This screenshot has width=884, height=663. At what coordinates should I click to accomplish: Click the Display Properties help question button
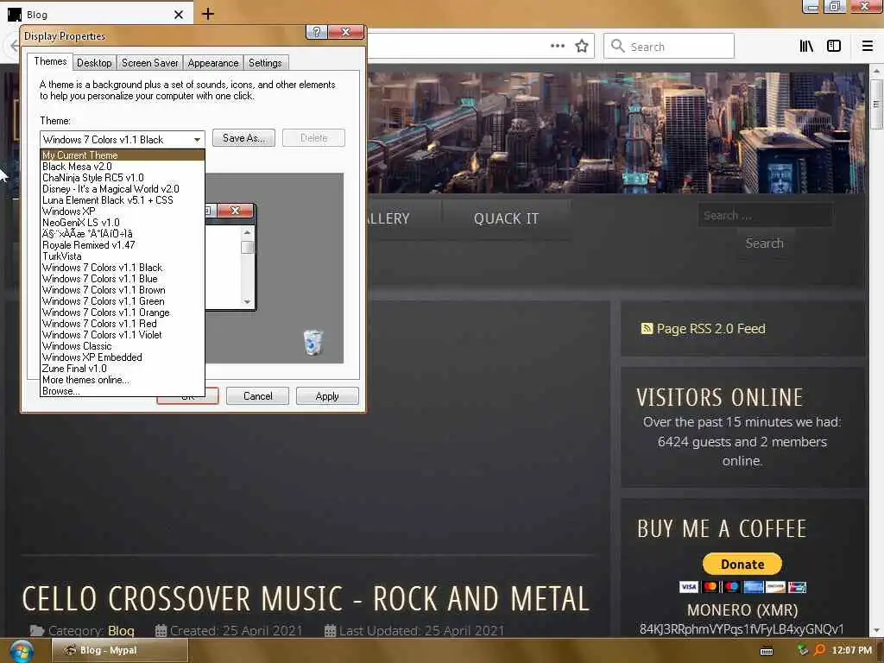pos(316,32)
